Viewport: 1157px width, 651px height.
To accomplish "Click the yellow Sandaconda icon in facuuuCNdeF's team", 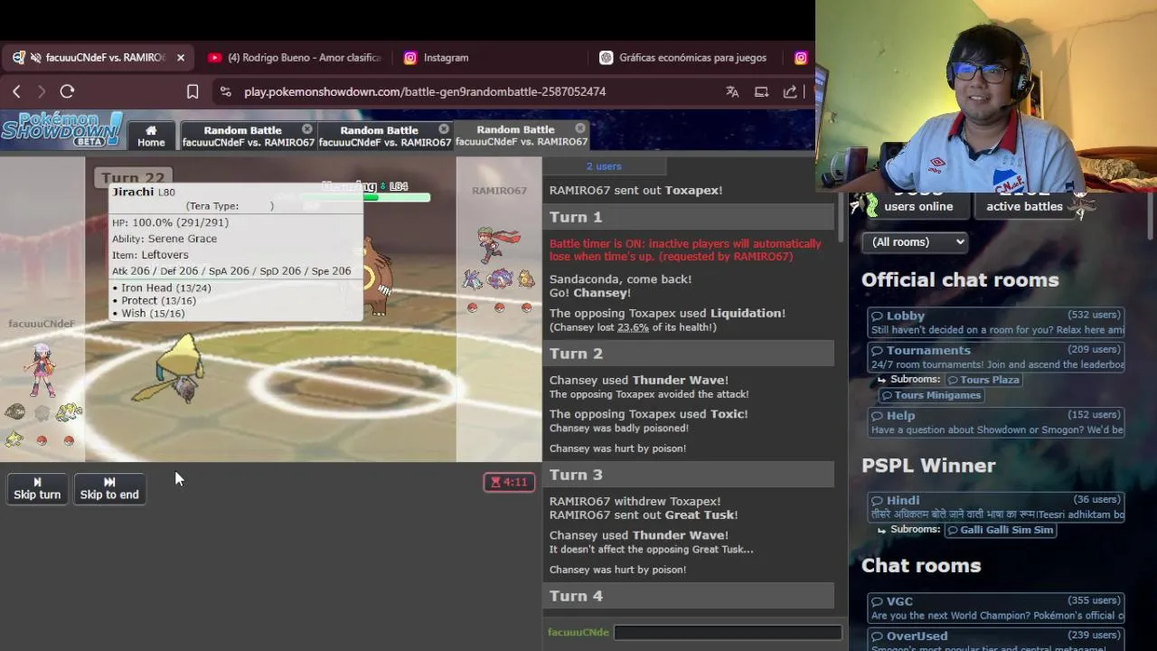I will (69, 412).
